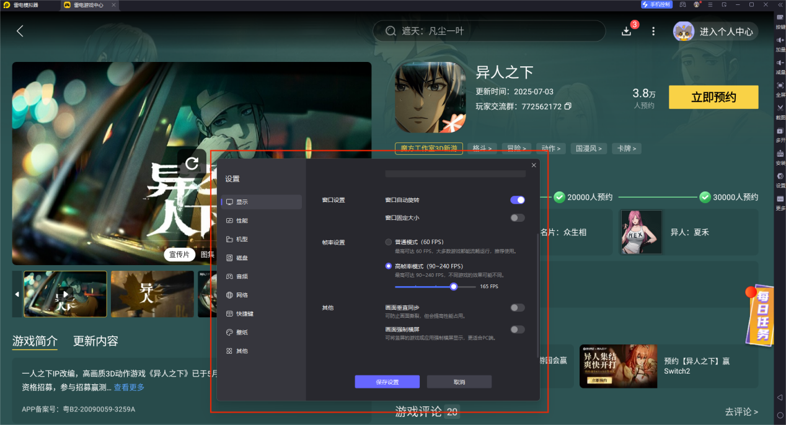Open the 其他 settings tab
The width and height of the screenshot is (786, 425).
click(x=261, y=351)
